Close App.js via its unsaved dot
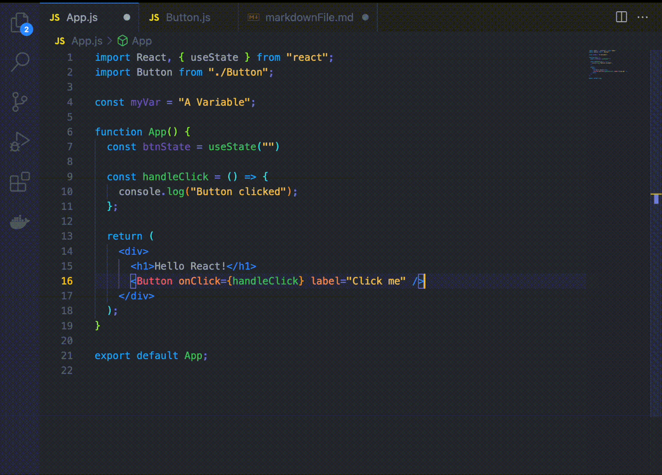662x475 pixels. tap(127, 17)
